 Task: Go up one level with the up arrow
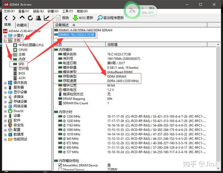click(x=22, y=18)
